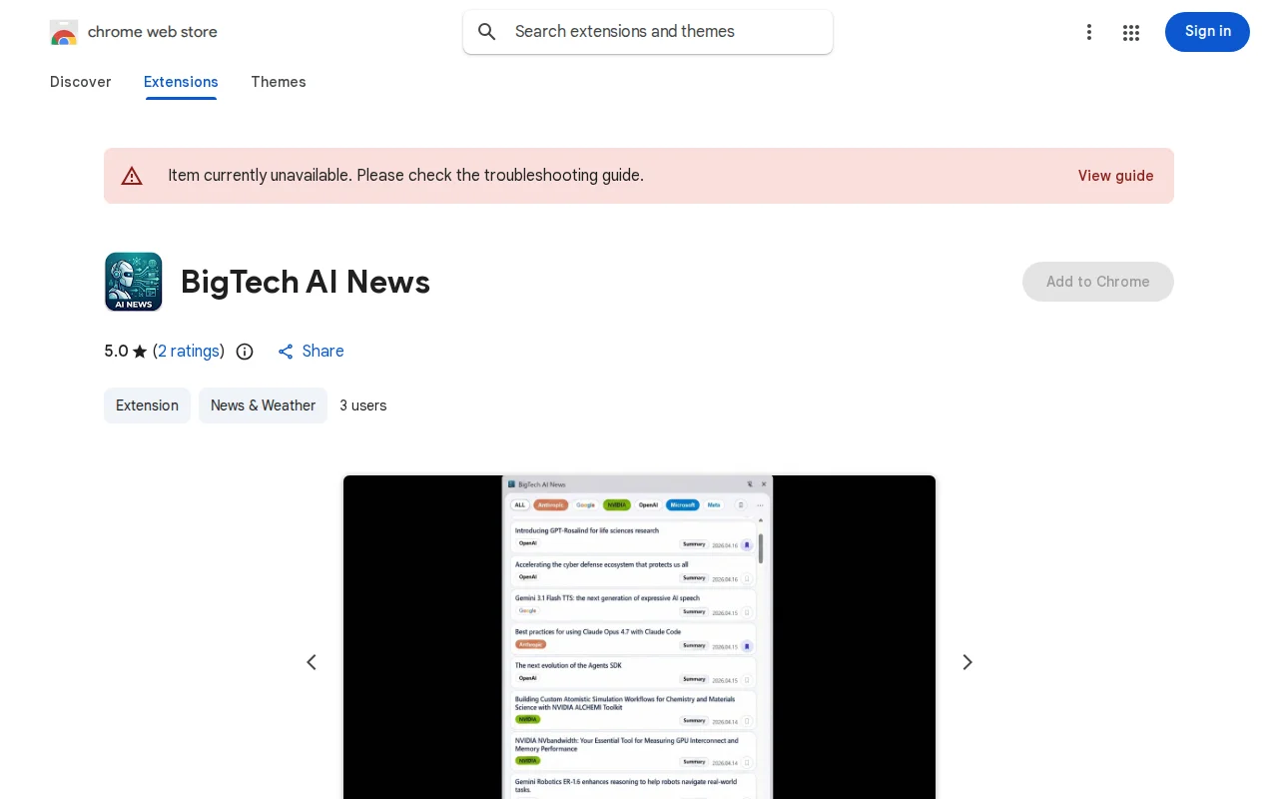Screen dimensions: 1278x799
Task: Click the '3 users' text
Action: (x=363, y=405)
